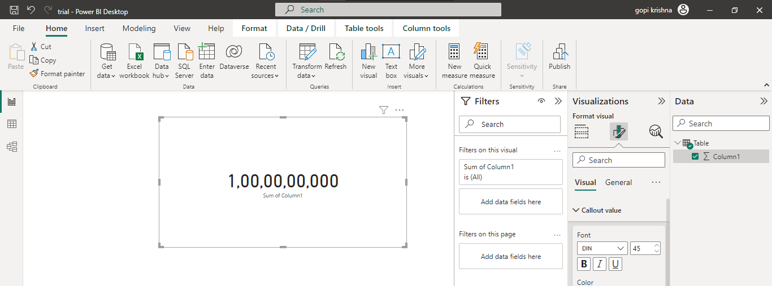Image resolution: width=772 pixels, height=286 pixels.
Task: Open Data hub
Action: pyautogui.click(x=162, y=61)
